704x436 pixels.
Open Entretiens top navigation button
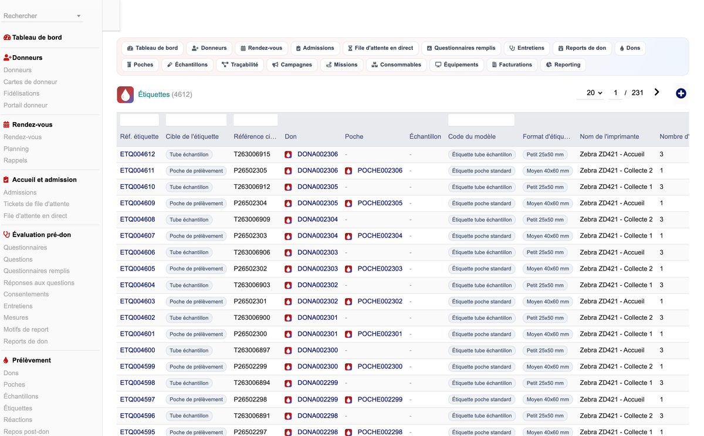(527, 48)
